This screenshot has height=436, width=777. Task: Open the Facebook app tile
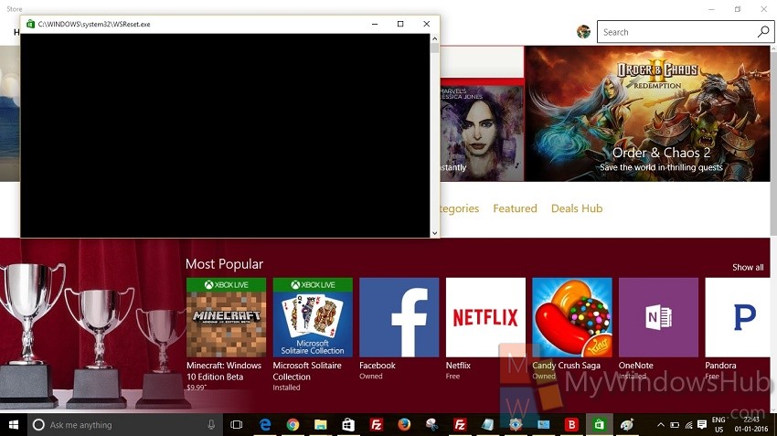click(x=399, y=317)
